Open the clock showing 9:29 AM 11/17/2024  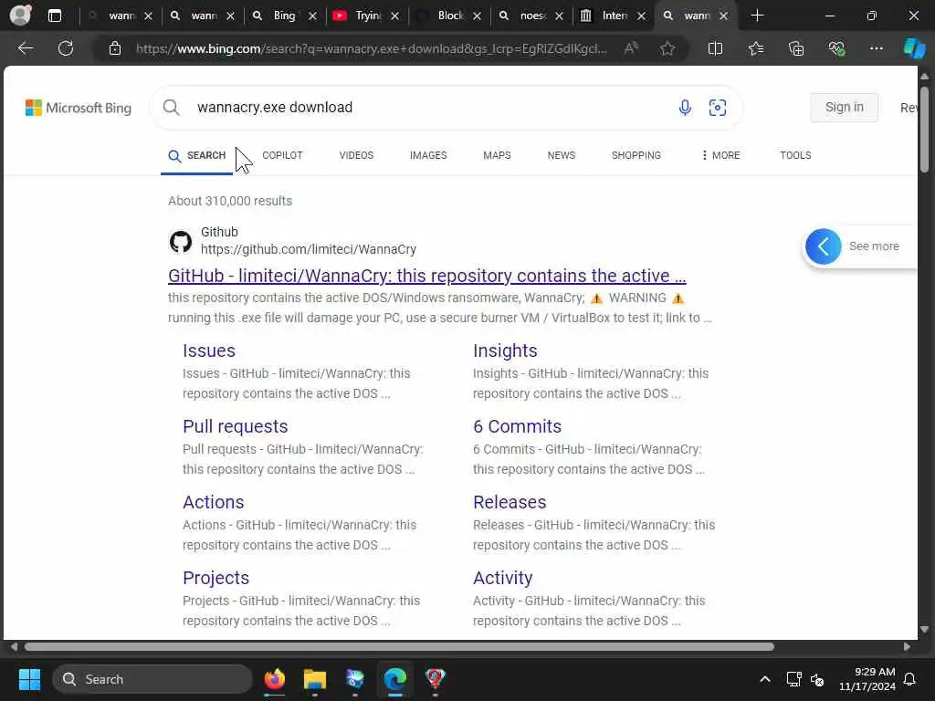pos(867,679)
